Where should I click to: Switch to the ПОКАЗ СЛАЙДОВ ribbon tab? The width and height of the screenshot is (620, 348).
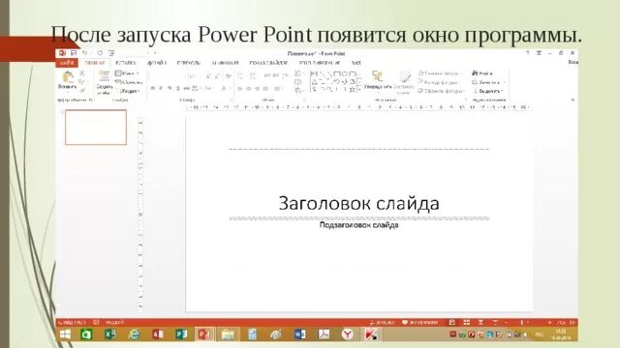(x=268, y=63)
